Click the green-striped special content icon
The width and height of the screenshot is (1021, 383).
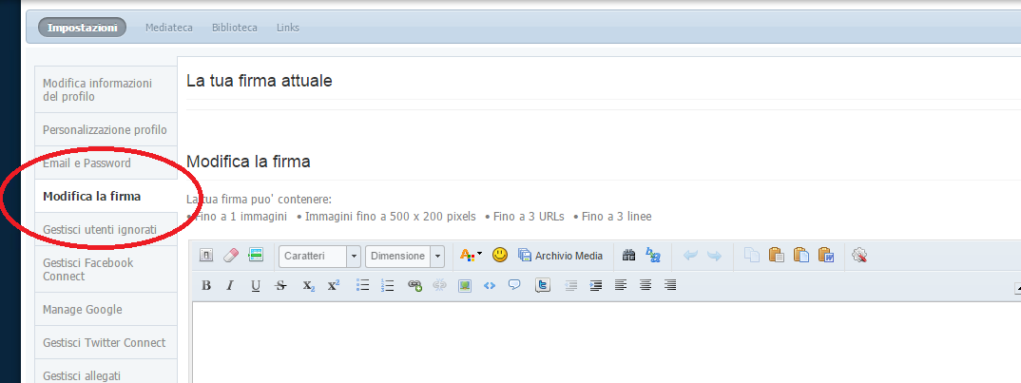click(256, 256)
